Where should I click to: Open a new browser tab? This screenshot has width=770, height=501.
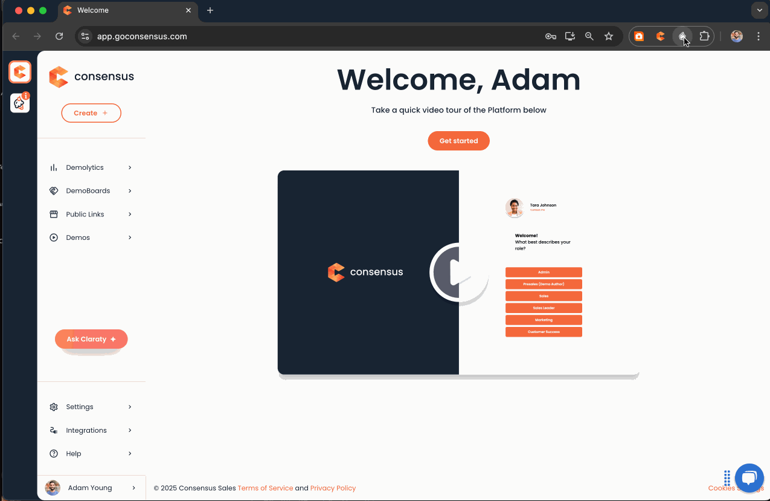tap(210, 10)
